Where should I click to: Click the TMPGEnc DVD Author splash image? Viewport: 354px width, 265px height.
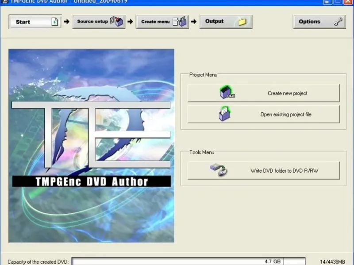point(92,146)
